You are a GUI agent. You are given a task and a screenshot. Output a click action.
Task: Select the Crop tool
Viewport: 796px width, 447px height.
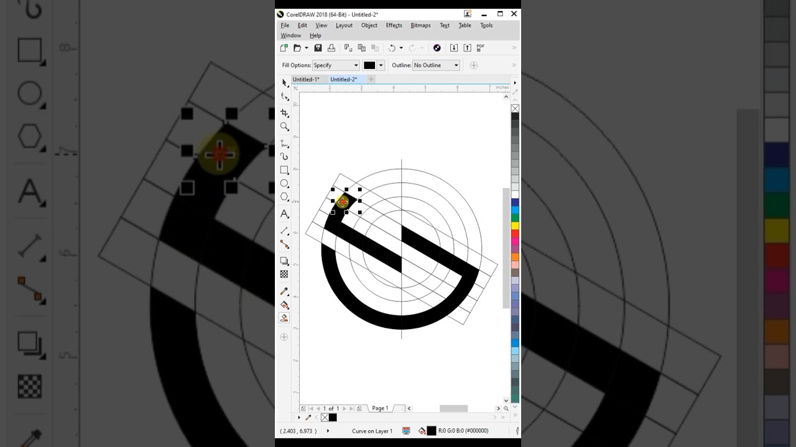(x=284, y=113)
